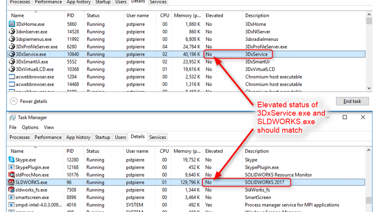Click the SkypePlugin.exe process icon
Viewport: 377px width, 212px height.
tap(11, 167)
